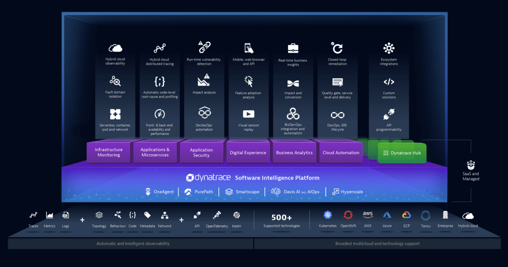This screenshot has width=508, height=267.
Task: Select the Tanzu hexagon icon
Action: (426, 215)
